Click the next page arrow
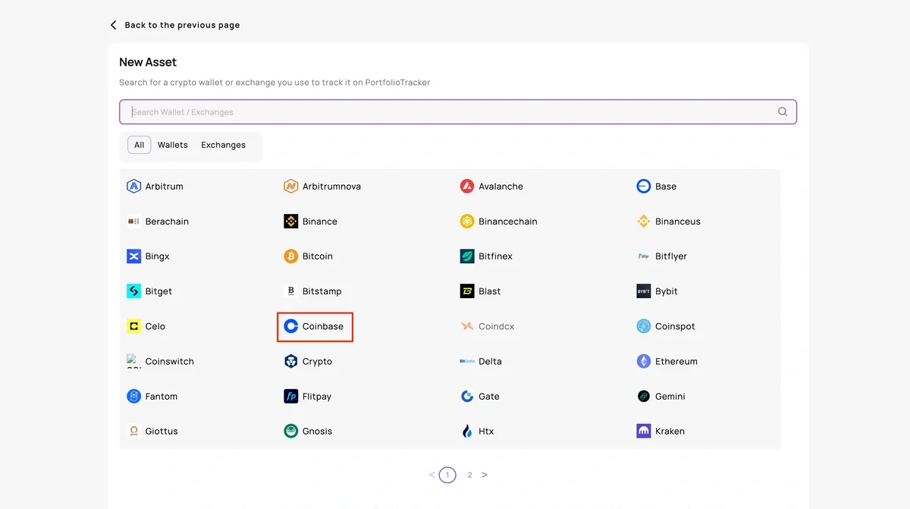The image size is (910, 509). click(485, 474)
